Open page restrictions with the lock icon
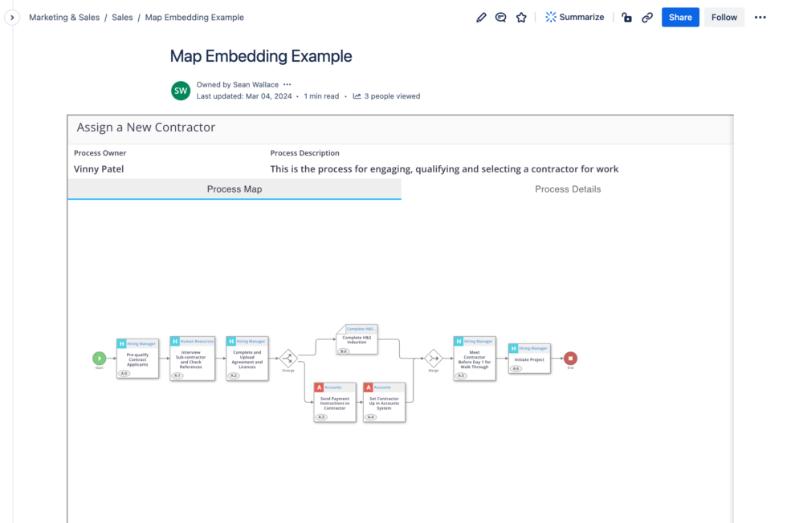 click(626, 17)
